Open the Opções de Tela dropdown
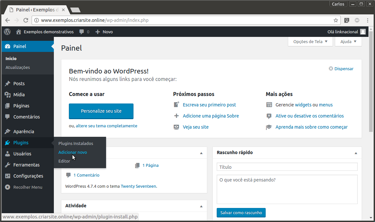Screen dimensions: 375x222 point(310,41)
